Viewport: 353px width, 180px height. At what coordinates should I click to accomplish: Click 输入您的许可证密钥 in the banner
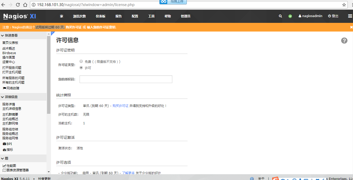(101, 27)
